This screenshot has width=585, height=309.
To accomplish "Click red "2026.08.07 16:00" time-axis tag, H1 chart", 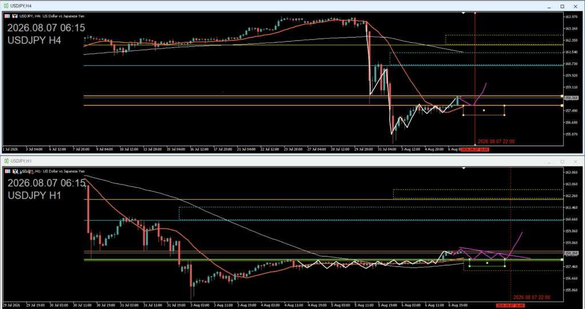I will pyautogui.click(x=510, y=306).
